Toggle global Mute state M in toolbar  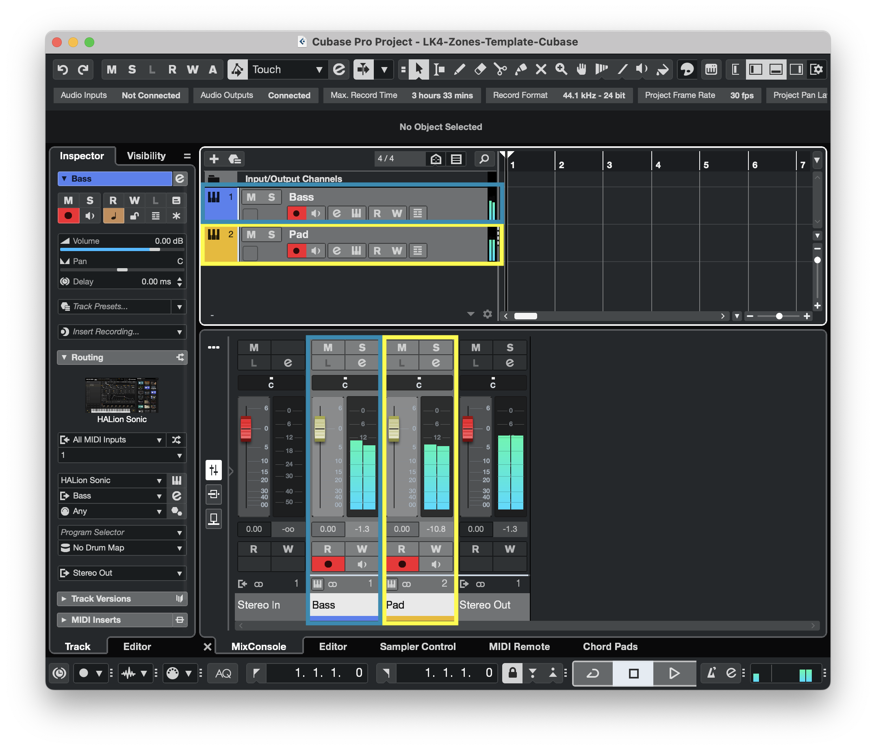(112, 69)
